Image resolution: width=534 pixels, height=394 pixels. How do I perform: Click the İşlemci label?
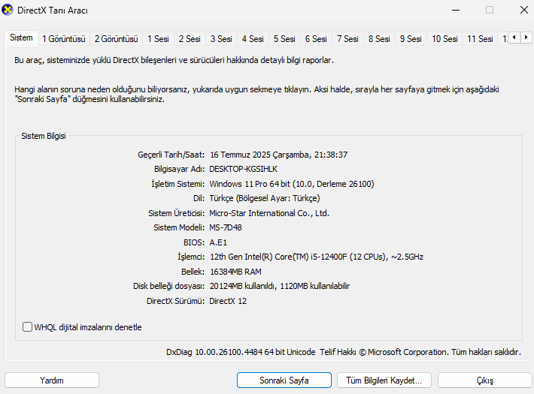[x=191, y=257]
